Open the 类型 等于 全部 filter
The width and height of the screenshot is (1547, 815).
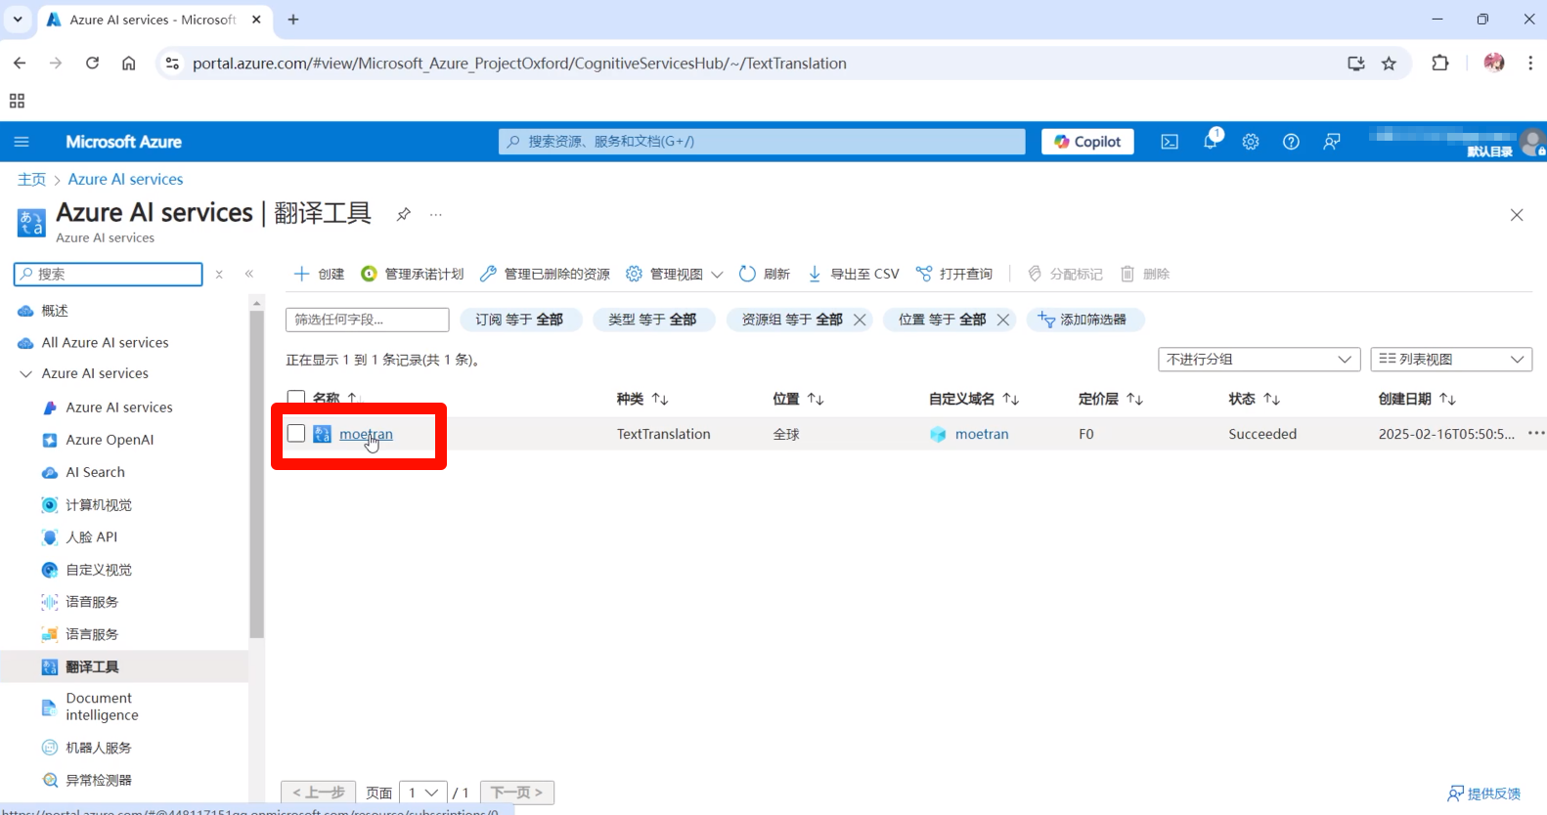click(652, 320)
